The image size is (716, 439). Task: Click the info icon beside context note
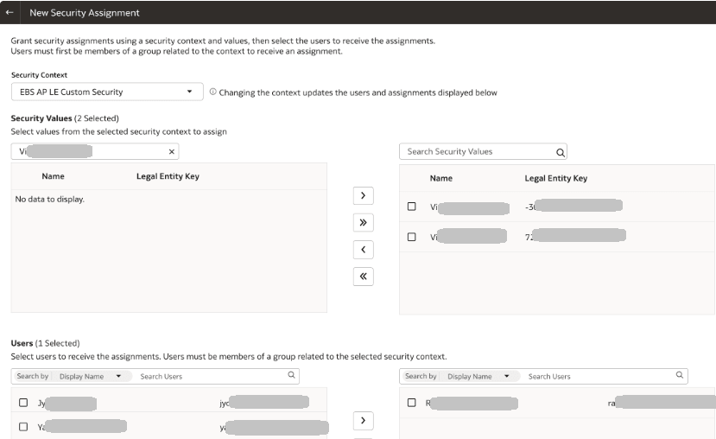coord(212,92)
